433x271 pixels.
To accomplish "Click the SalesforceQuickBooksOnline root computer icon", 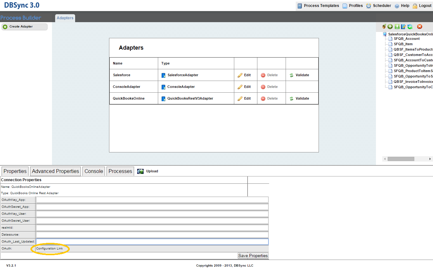I will pyautogui.click(x=385, y=34).
